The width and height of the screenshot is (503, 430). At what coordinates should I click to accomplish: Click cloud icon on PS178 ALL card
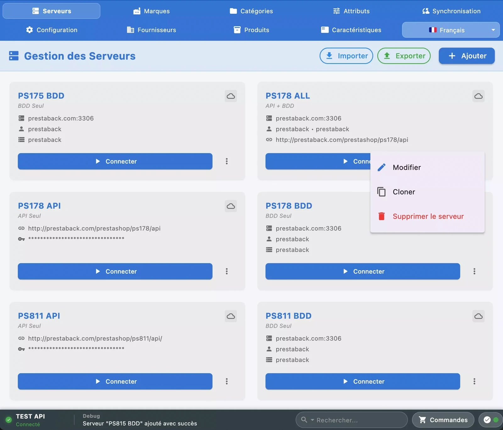478,96
